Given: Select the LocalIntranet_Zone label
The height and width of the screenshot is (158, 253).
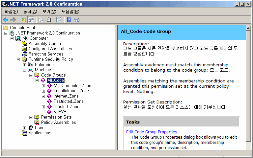Looking at the screenshot, I should click(71, 91).
